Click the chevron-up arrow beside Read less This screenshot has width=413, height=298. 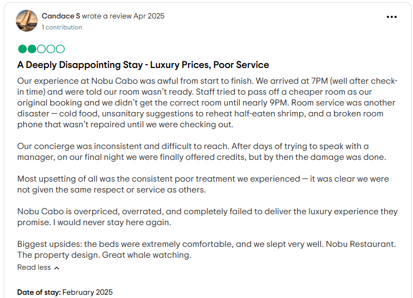tap(57, 268)
